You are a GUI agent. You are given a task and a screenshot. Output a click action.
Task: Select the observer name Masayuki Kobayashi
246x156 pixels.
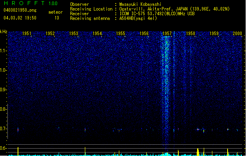point(140,4)
